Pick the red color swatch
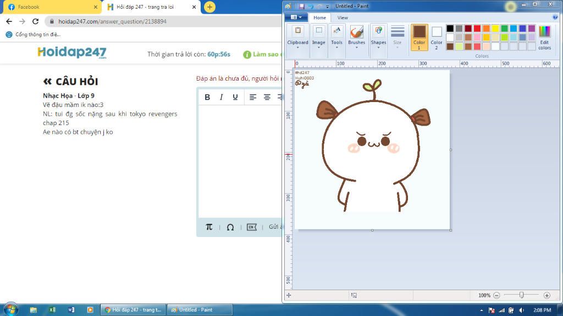 pyautogui.click(x=477, y=29)
